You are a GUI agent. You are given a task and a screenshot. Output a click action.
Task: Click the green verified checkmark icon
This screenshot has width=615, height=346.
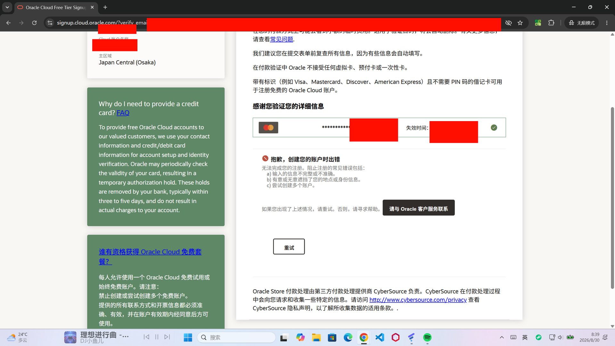pyautogui.click(x=494, y=128)
